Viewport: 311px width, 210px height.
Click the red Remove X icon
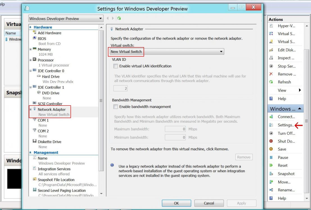(x=271, y=74)
